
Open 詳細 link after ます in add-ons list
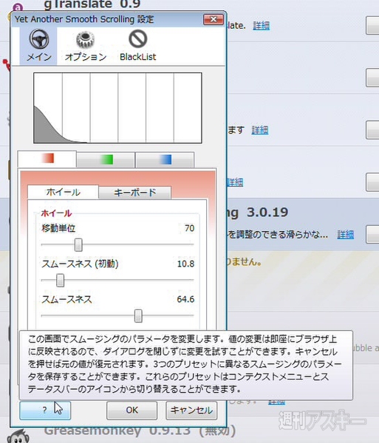pyautogui.click(x=260, y=130)
